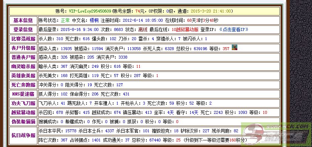Viewport: 312px width, 147px height.
Task: Open the 普通丧尸服 category label
Action: (x=23, y=57)
